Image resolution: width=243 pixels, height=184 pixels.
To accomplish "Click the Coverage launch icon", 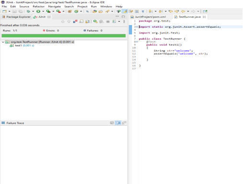I will [48, 11].
